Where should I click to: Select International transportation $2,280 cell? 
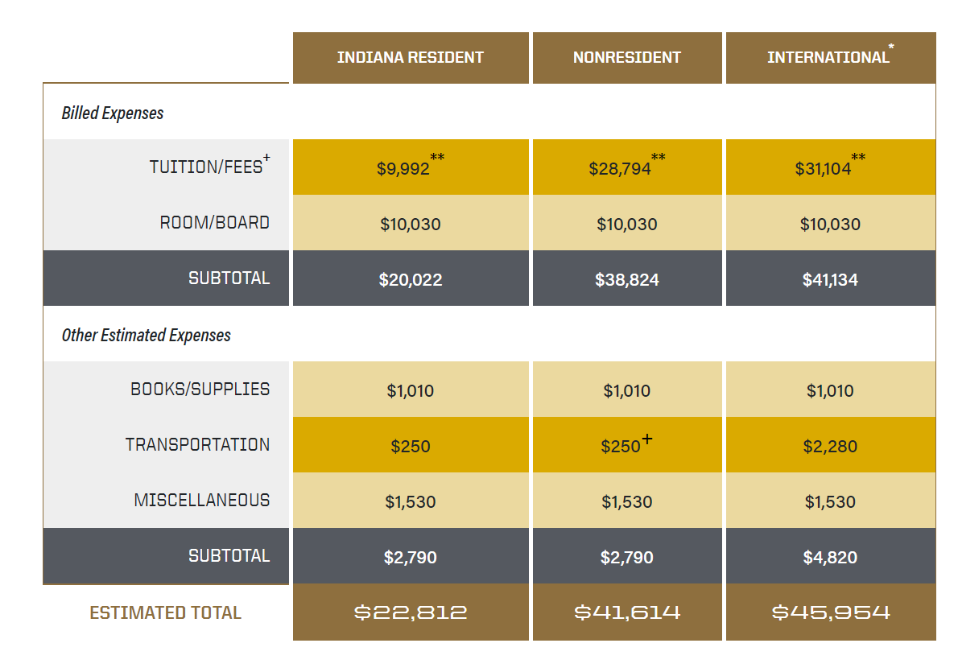830,445
